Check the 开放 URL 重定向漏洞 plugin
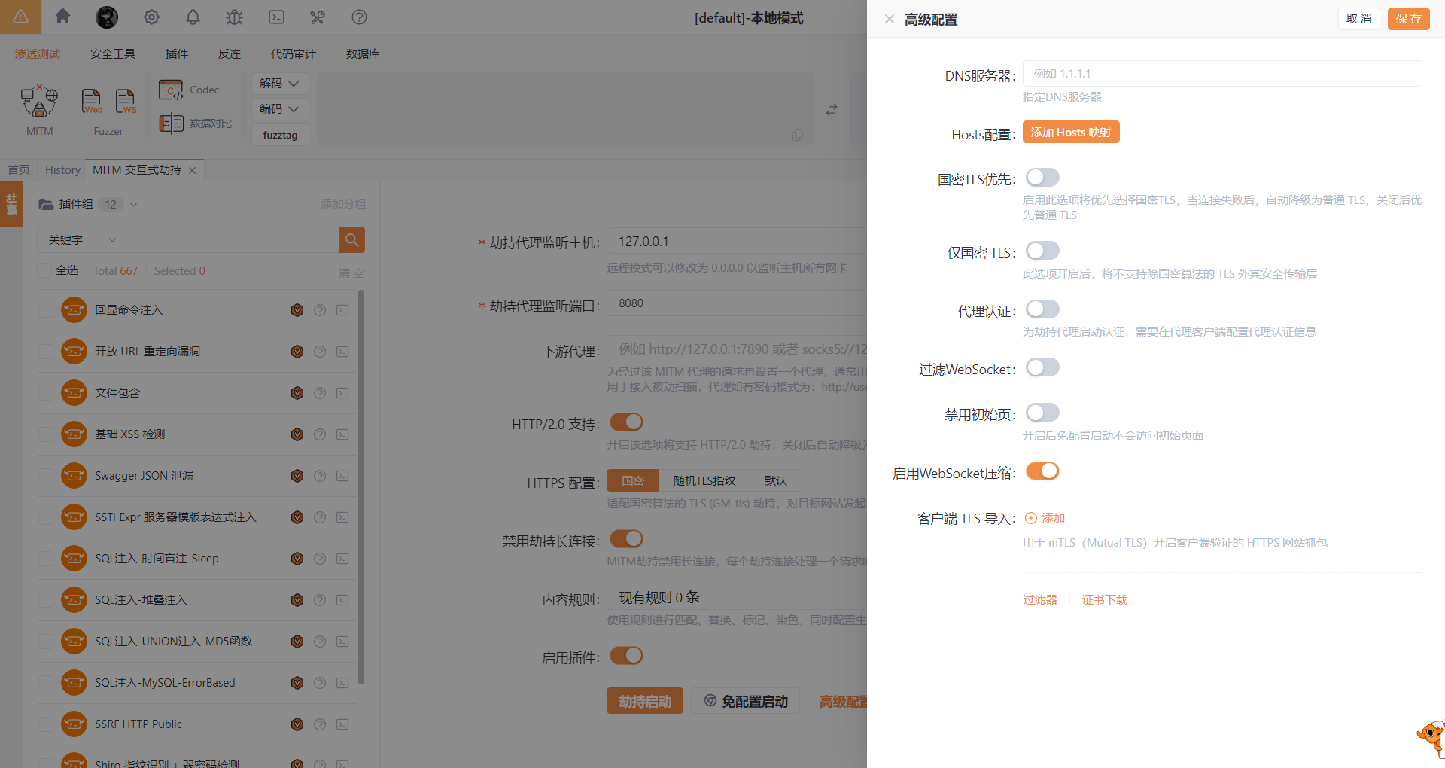Image resolution: width=1445 pixels, height=768 pixels. click(45, 352)
